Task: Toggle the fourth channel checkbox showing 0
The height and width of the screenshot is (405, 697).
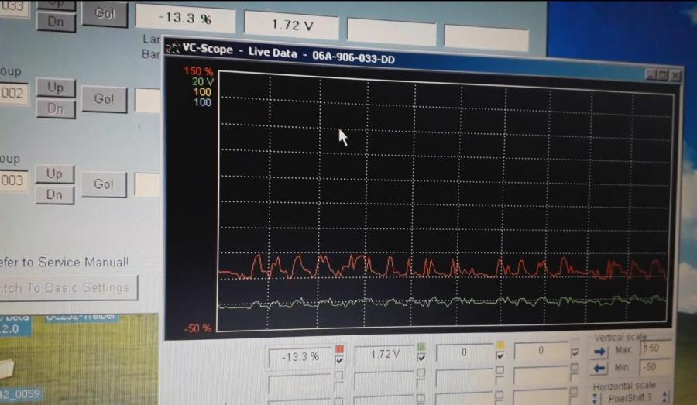Action: (x=574, y=352)
